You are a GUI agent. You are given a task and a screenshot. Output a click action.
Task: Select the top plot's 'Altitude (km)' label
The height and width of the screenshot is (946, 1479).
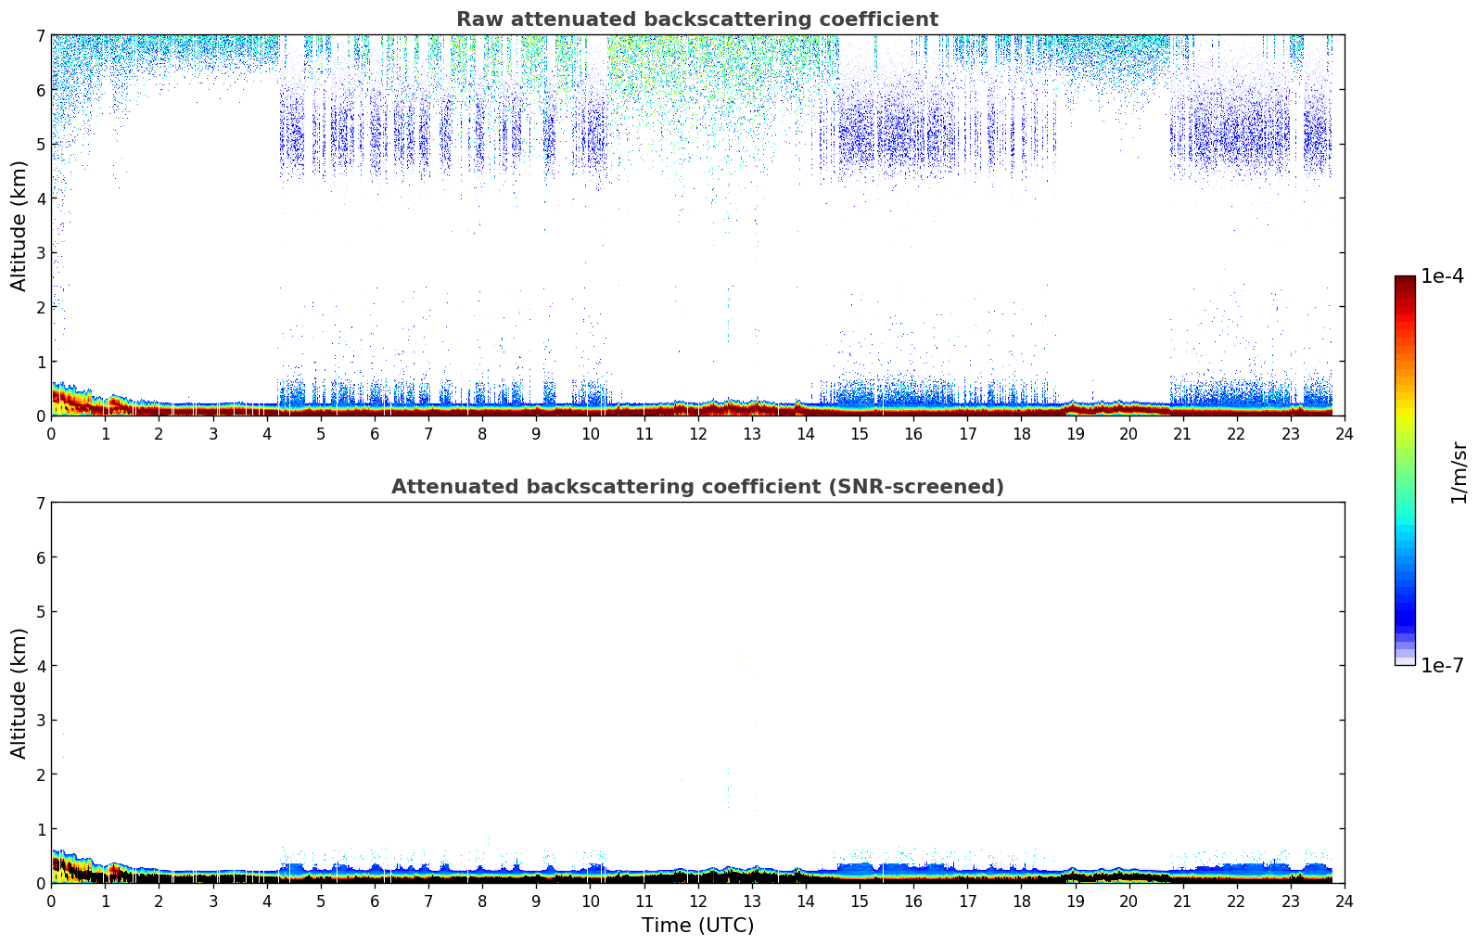[19, 225]
